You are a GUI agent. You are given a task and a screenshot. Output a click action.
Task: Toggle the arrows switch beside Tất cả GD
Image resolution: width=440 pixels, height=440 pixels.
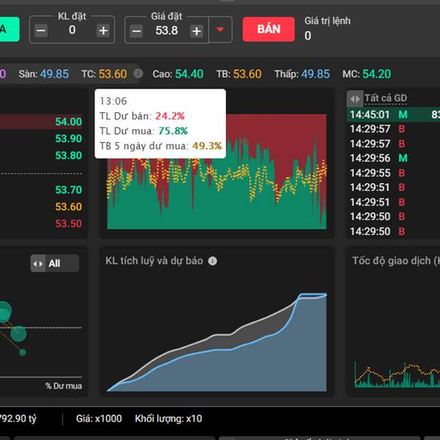(355, 98)
